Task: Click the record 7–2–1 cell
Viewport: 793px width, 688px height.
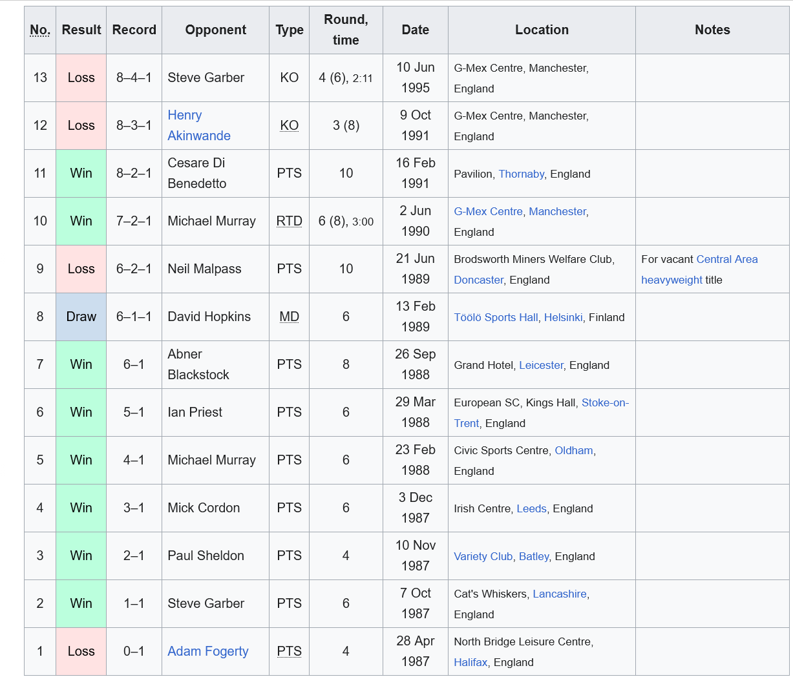Action: click(134, 221)
